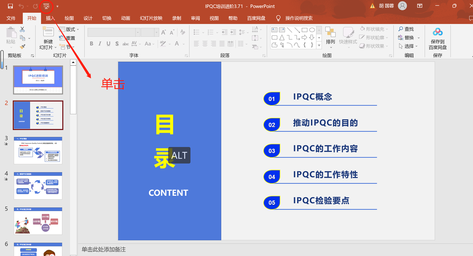Image resolution: width=473 pixels, height=256 pixels.
Task: Select the rounded rectangle shape
Action: [x=274, y=37]
